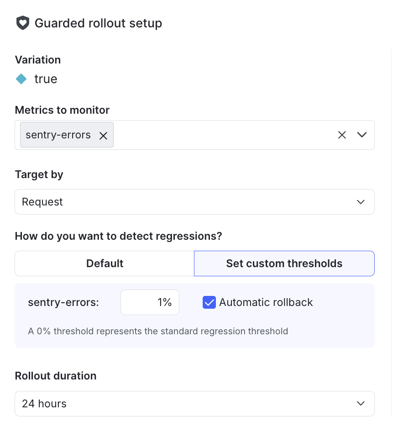
Task: Select the Set custom thresholds tab
Action: (284, 263)
